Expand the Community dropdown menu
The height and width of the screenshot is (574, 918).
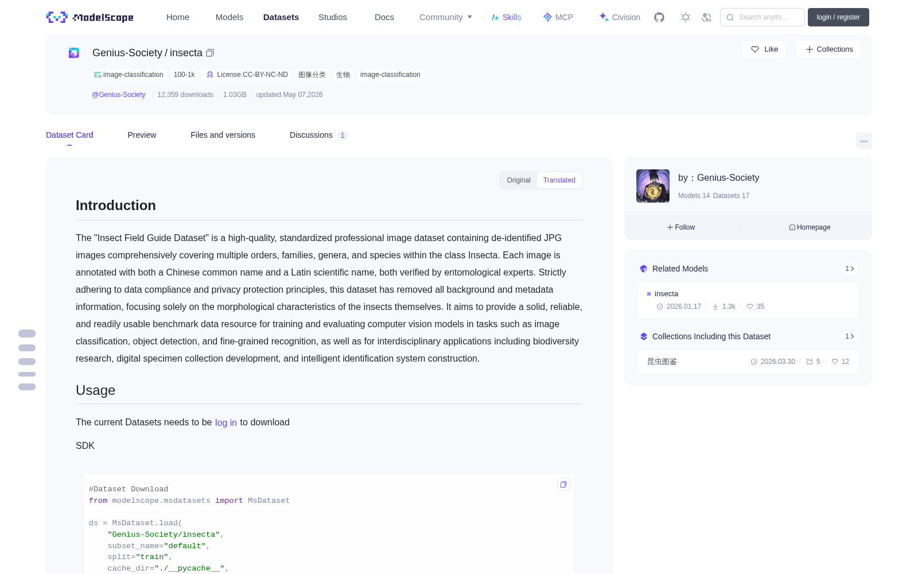tap(446, 17)
